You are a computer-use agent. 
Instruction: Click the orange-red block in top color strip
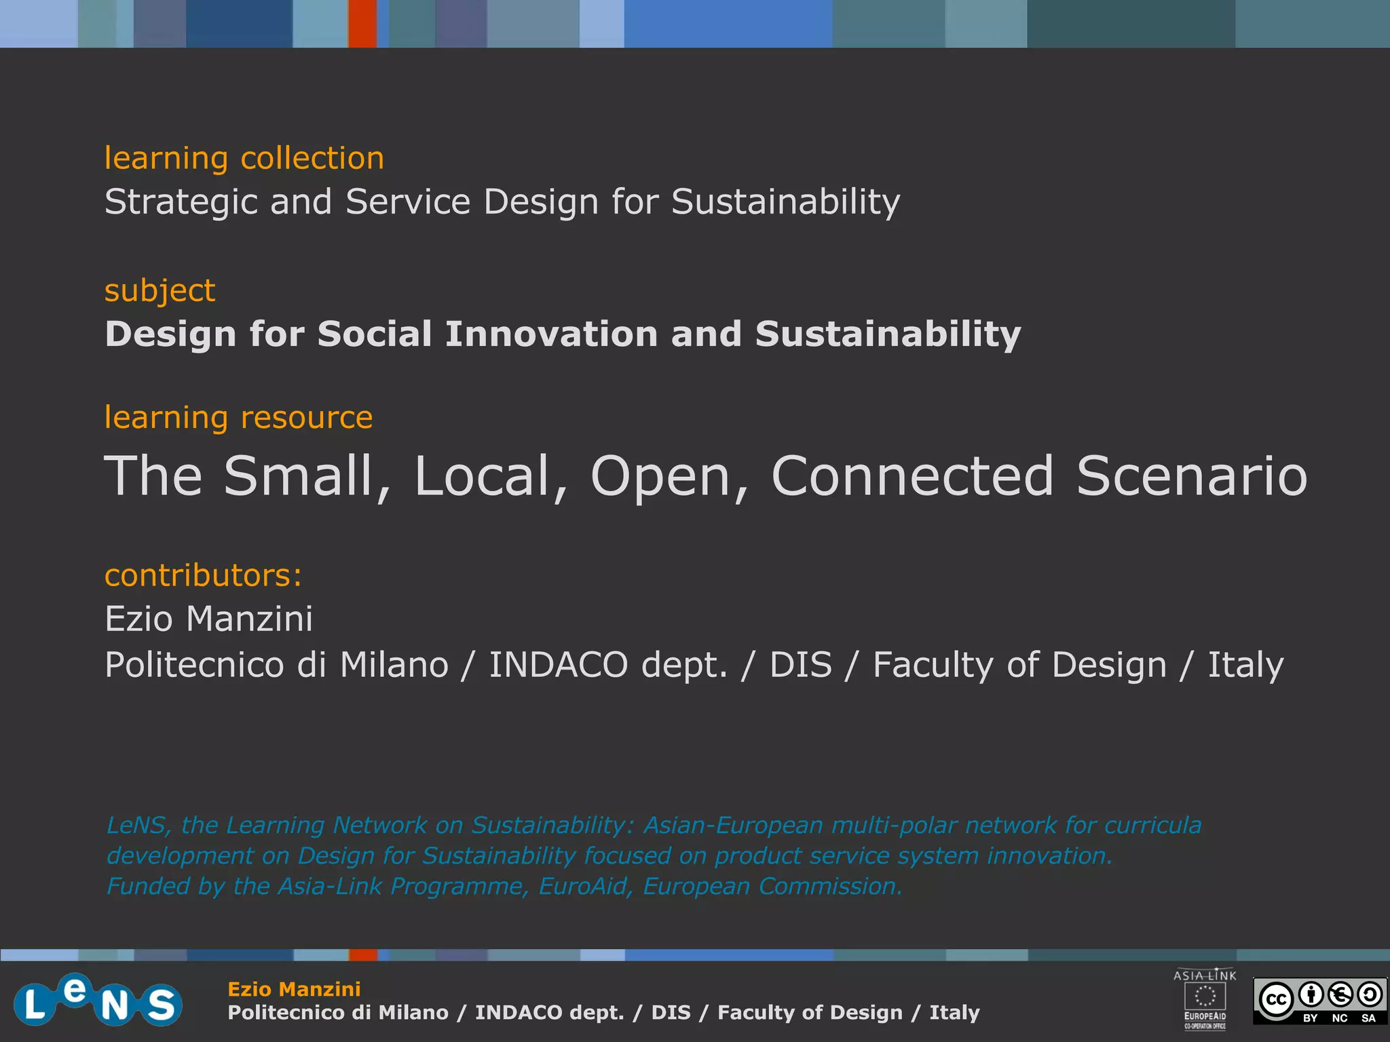click(x=362, y=24)
